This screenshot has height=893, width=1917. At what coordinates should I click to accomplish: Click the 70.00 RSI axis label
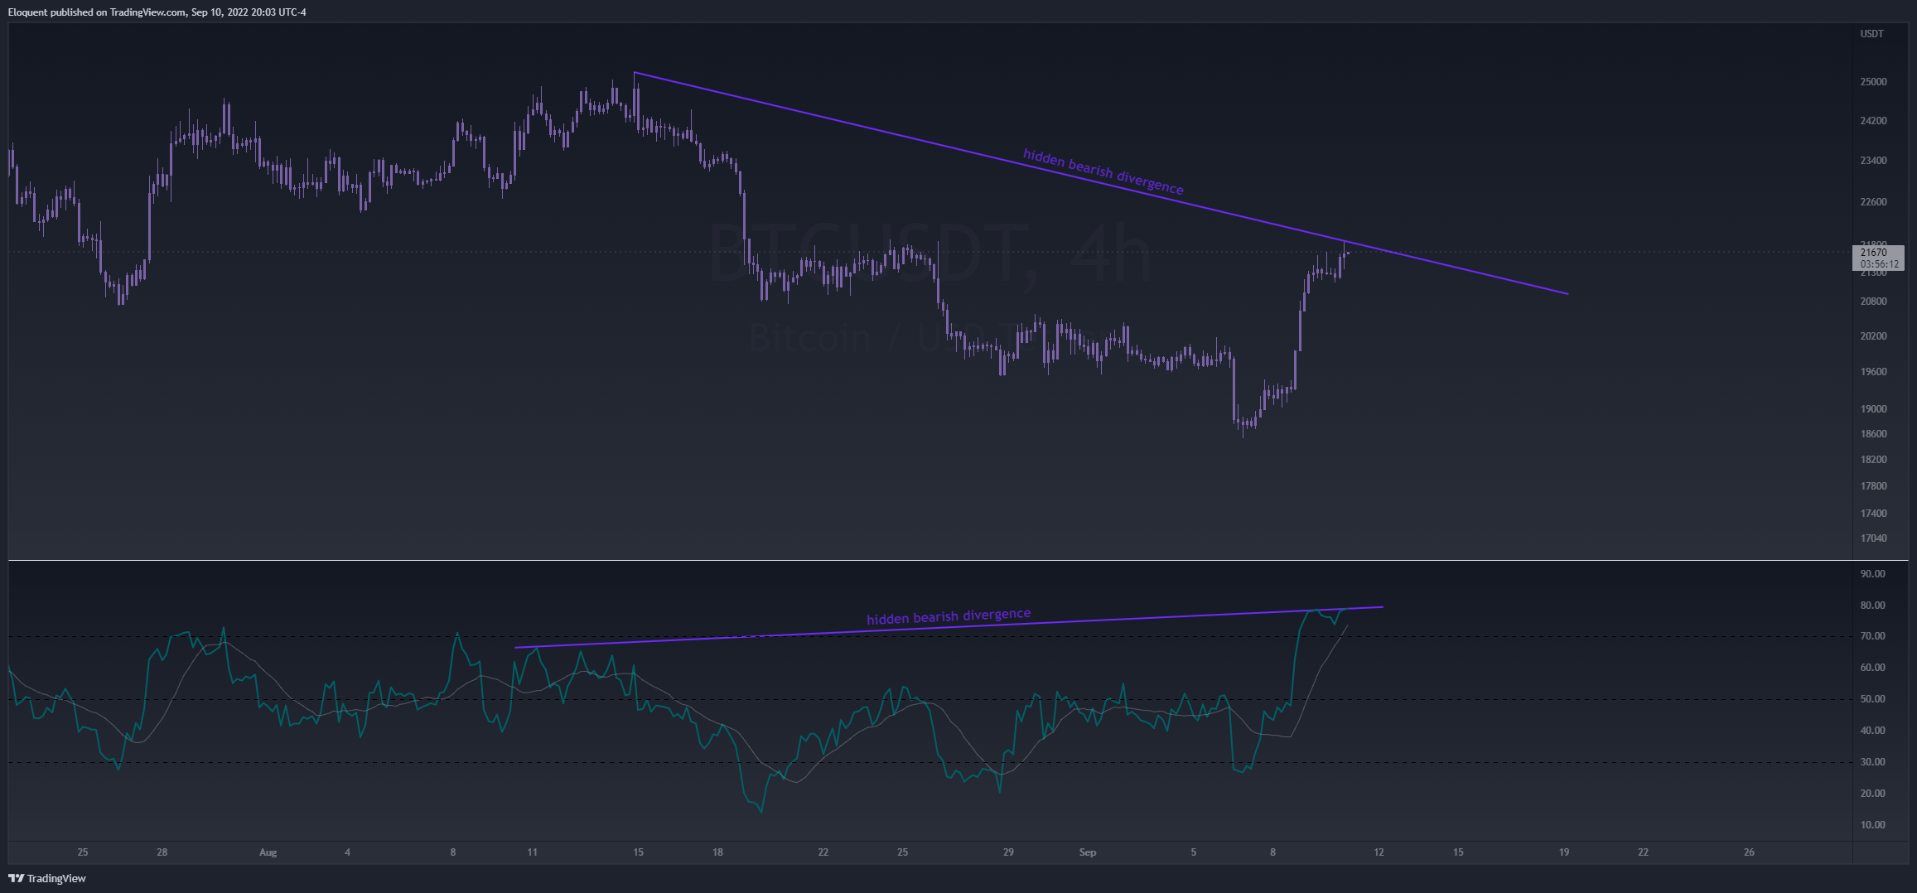click(x=1872, y=636)
